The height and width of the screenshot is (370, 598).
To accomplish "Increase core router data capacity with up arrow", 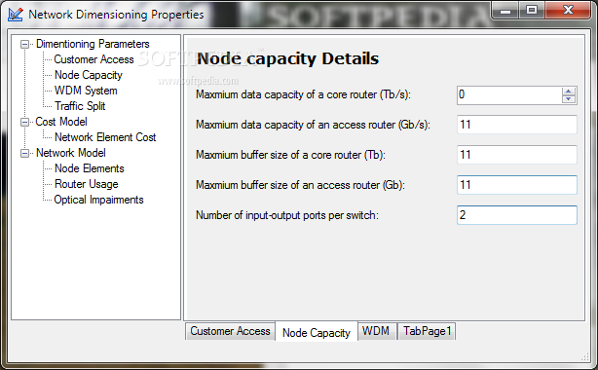I will pyautogui.click(x=568, y=92).
